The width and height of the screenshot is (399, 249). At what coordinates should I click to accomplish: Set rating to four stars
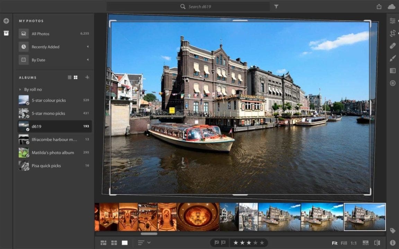(x=255, y=243)
